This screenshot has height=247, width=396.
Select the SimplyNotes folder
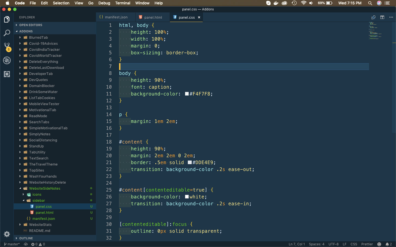click(40, 134)
